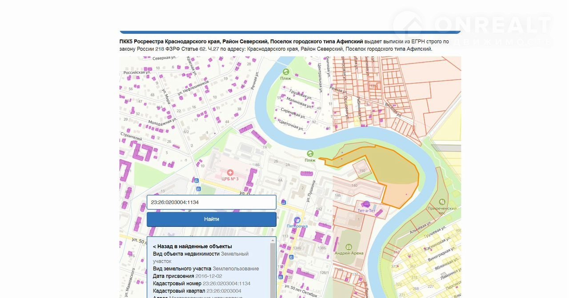Select the ЦРБ № 3 hospital marker
569x298 pixels.
pos(230,173)
